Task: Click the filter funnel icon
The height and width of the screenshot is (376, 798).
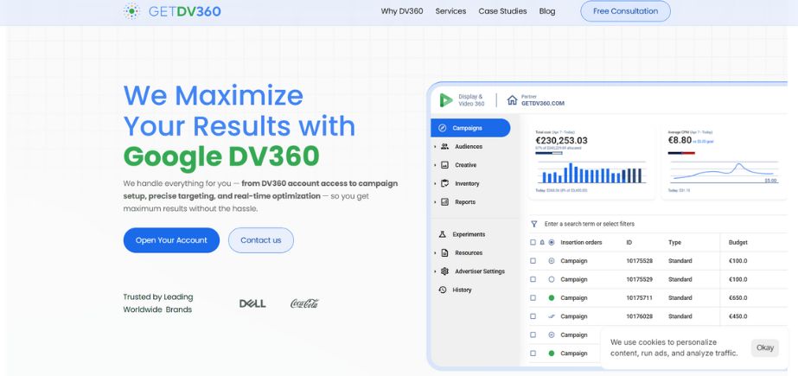Action: (534, 224)
